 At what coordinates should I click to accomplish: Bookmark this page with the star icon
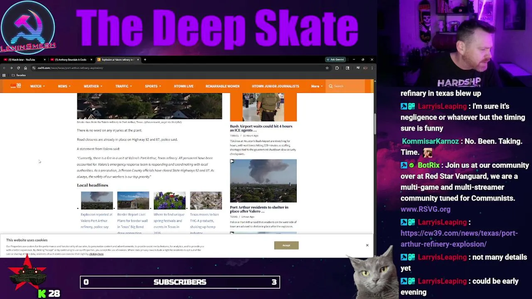pos(327,68)
